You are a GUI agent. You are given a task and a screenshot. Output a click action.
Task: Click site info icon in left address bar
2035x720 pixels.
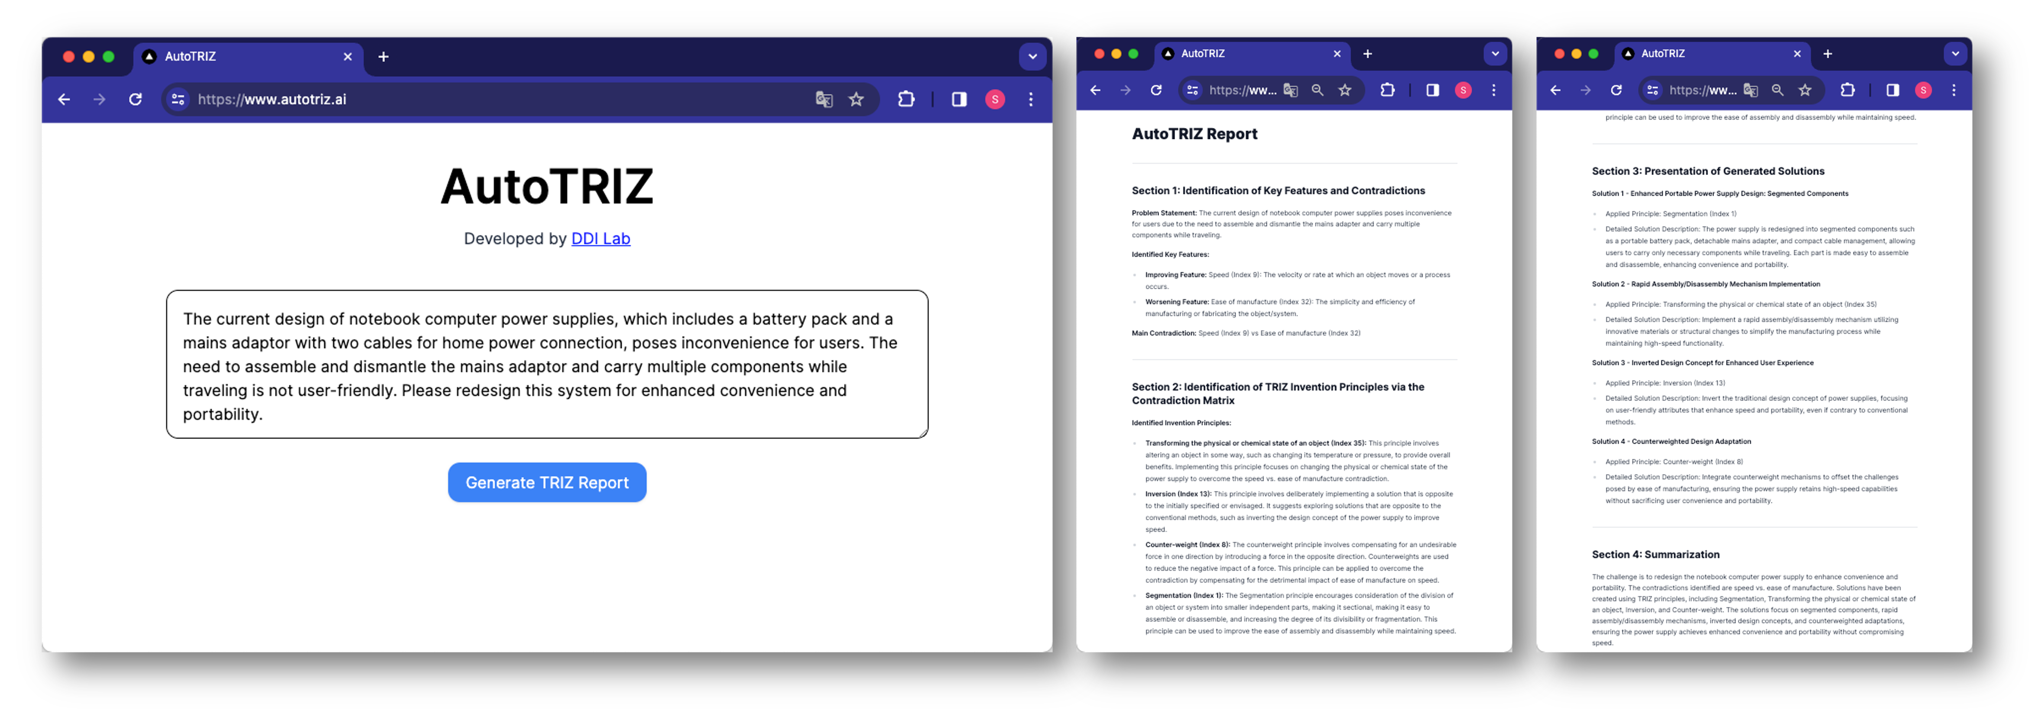click(x=179, y=100)
